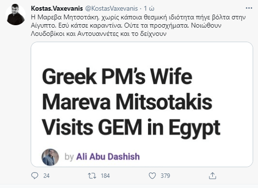Like the tweet with heart icon

tap(152, 176)
